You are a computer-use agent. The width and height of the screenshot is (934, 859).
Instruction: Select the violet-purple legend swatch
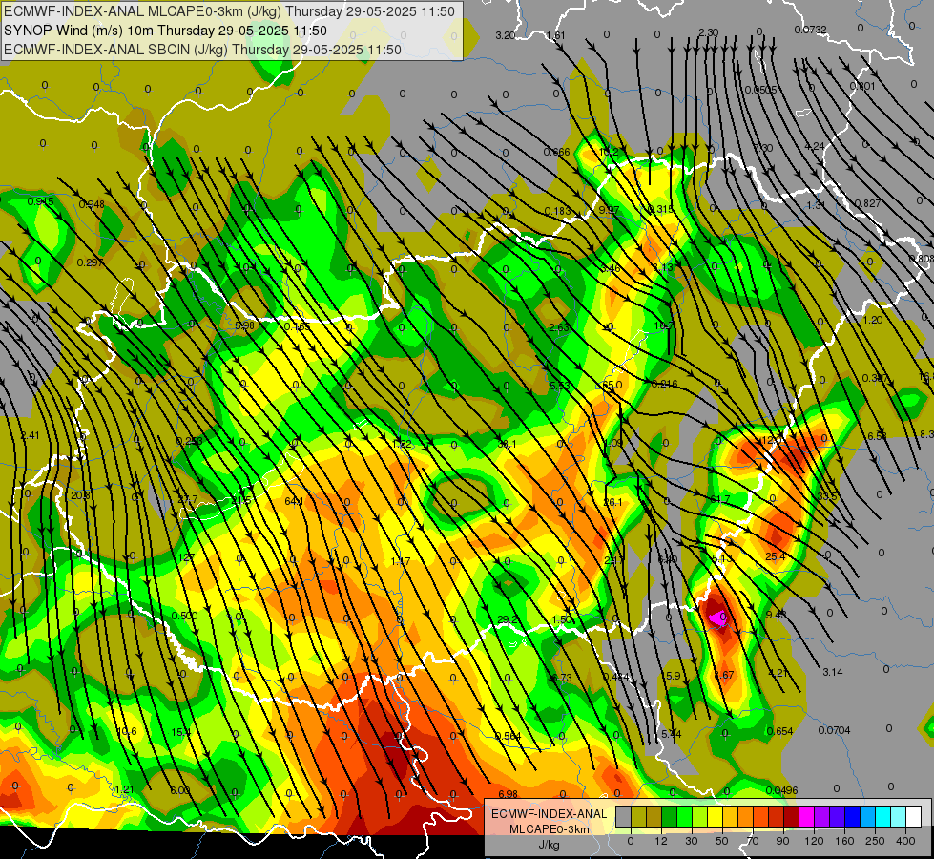822,816
